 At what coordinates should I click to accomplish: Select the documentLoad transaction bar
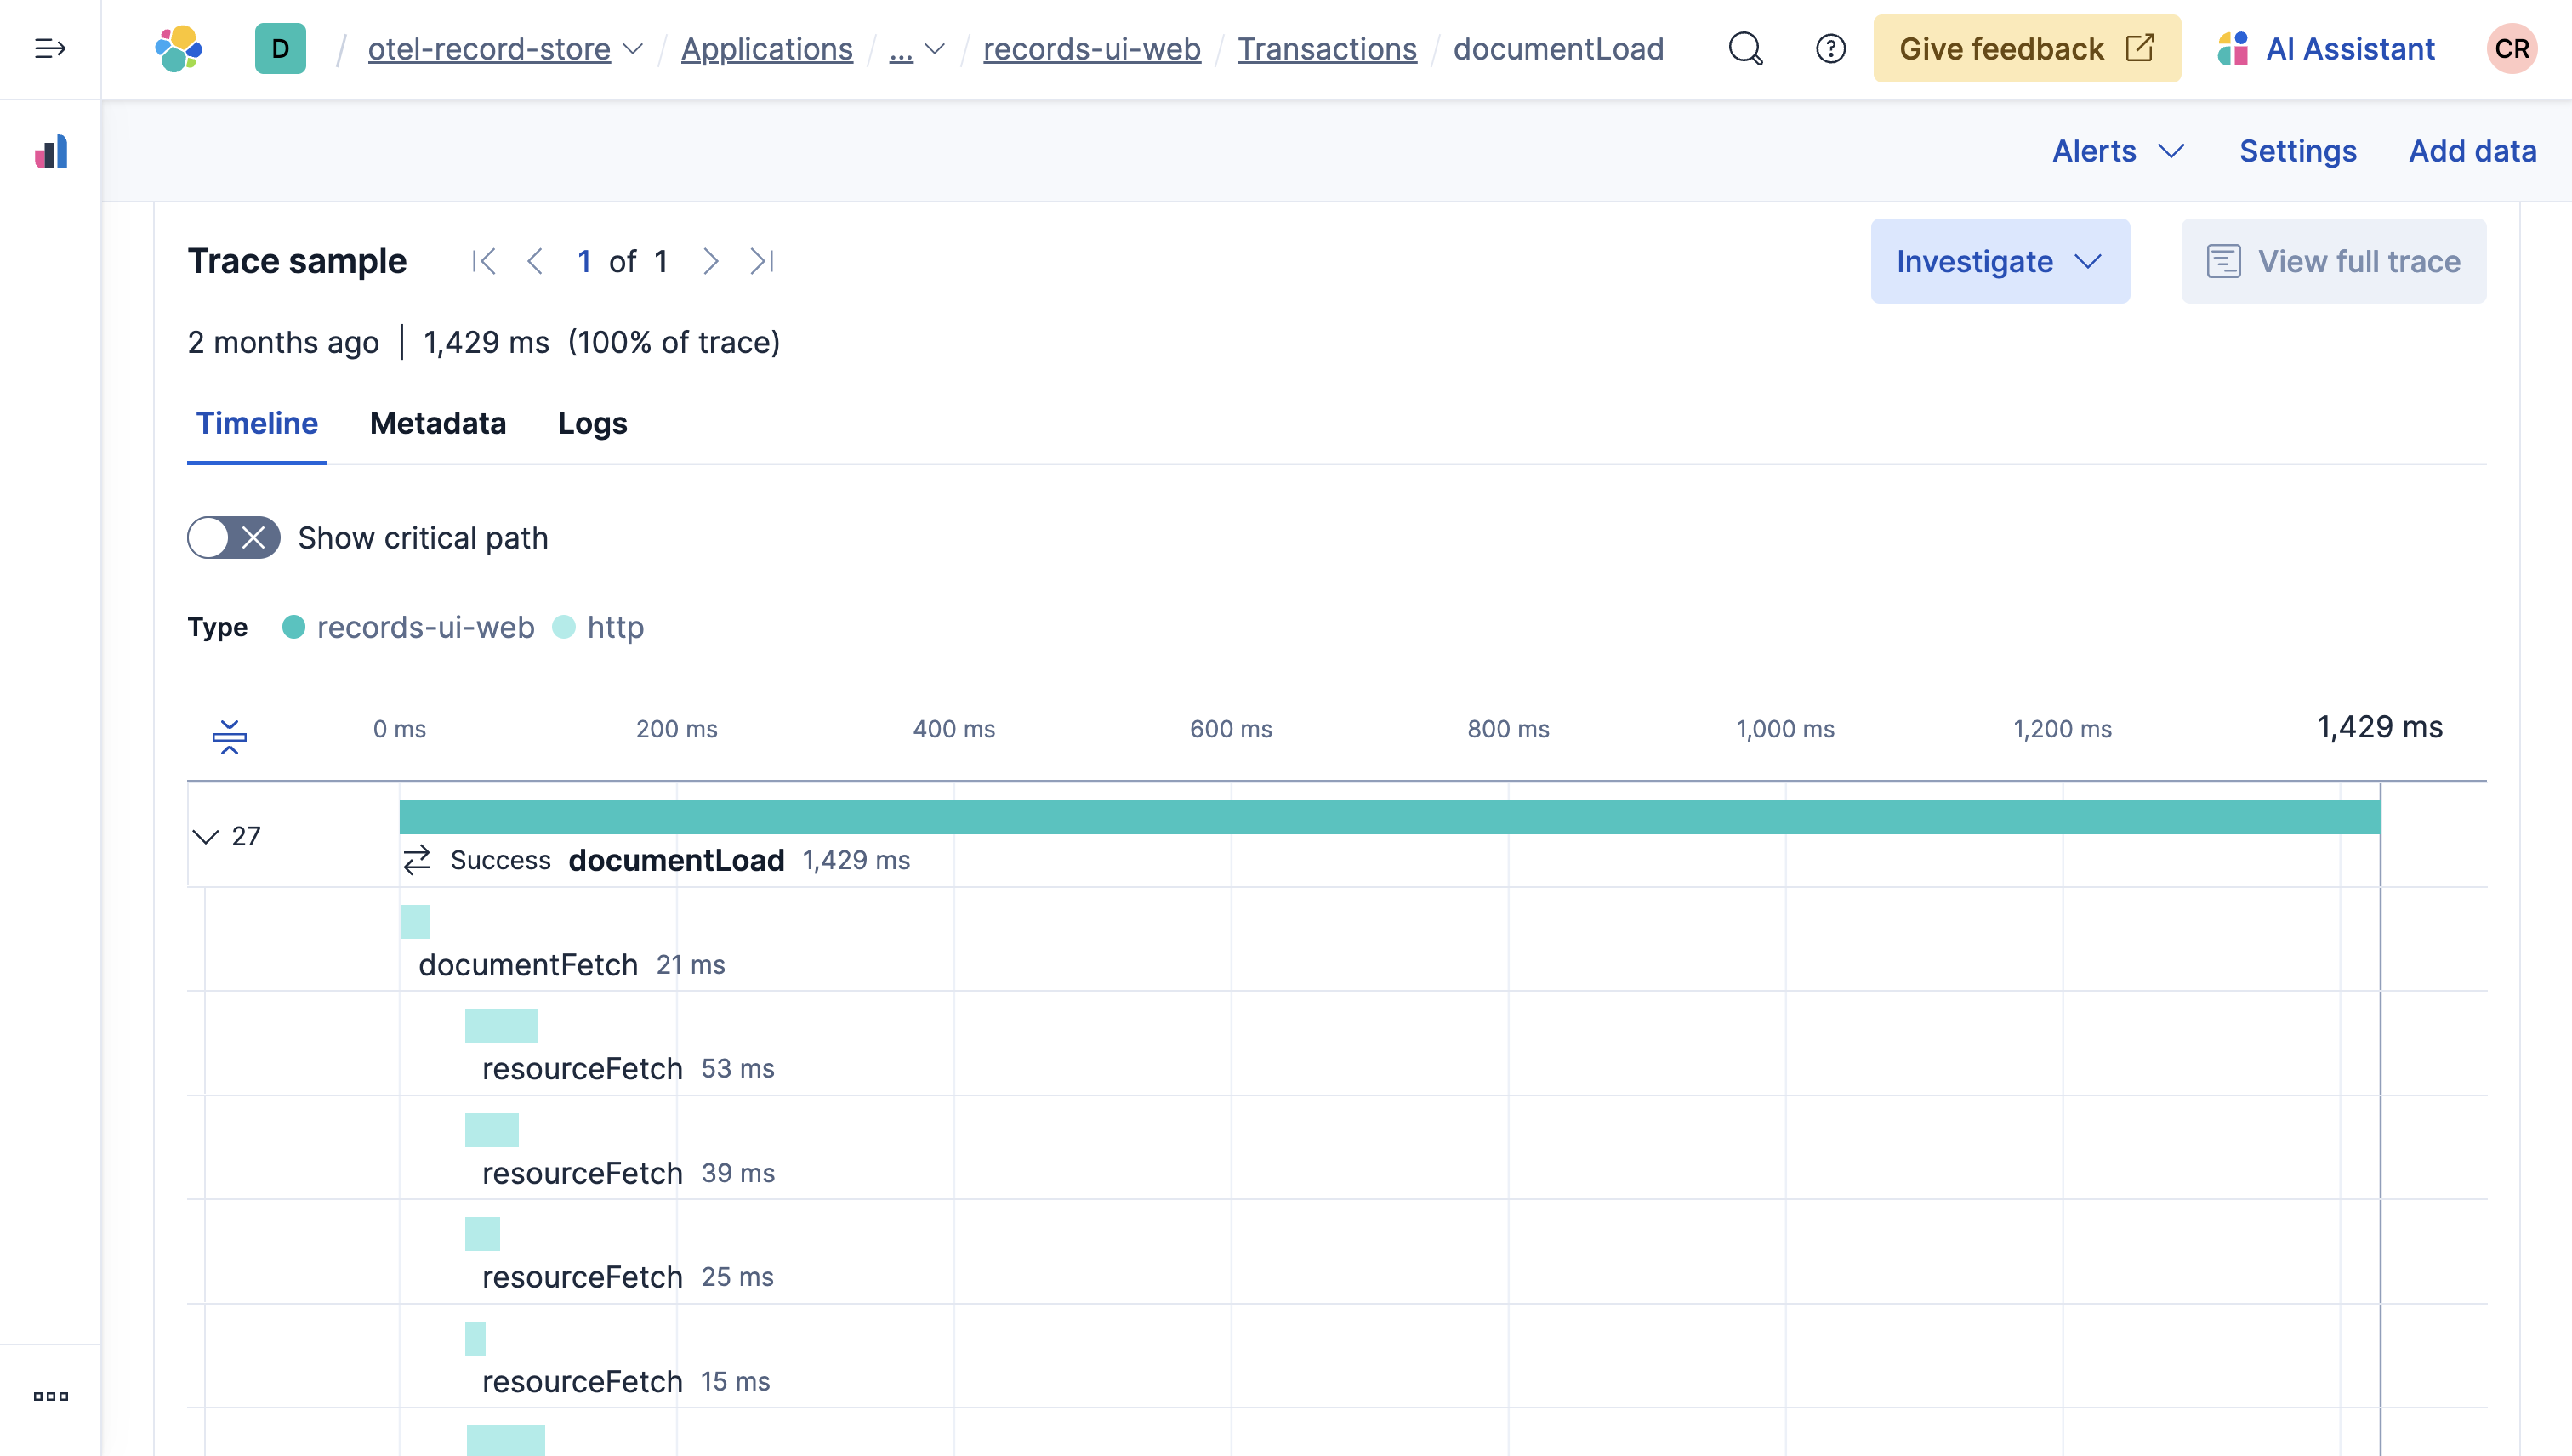coord(1389,817)
